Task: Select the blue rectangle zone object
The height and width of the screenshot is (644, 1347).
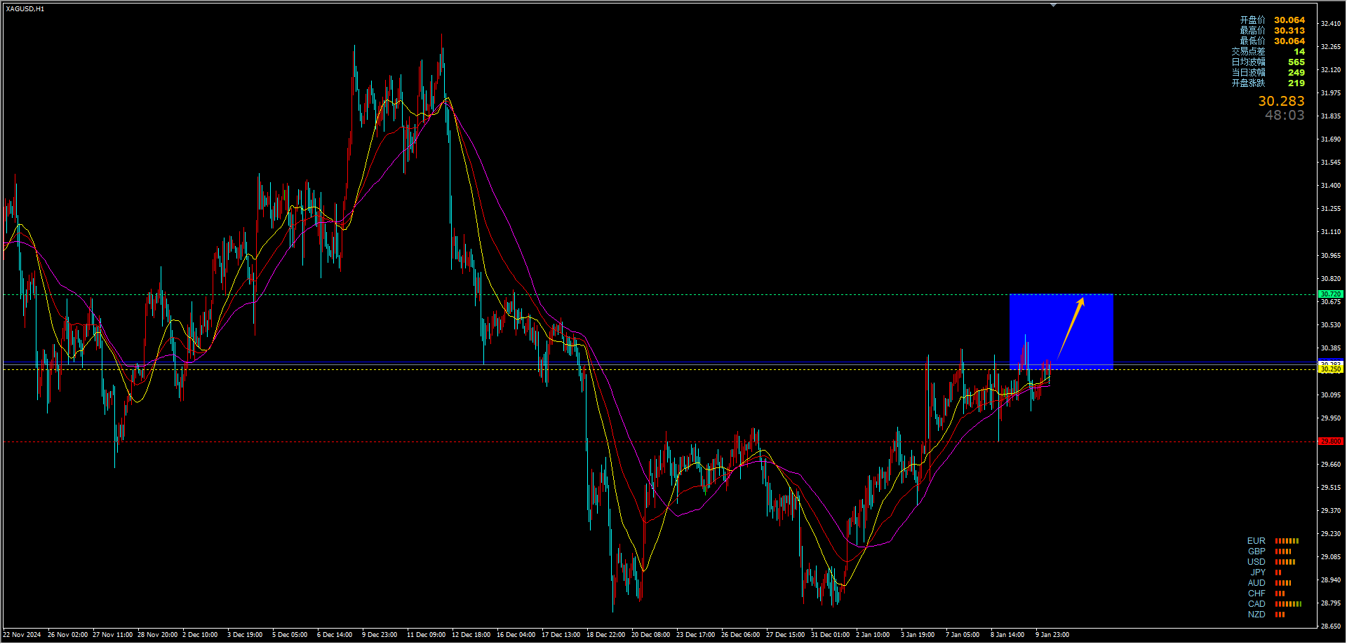Action: point(1061,331)
